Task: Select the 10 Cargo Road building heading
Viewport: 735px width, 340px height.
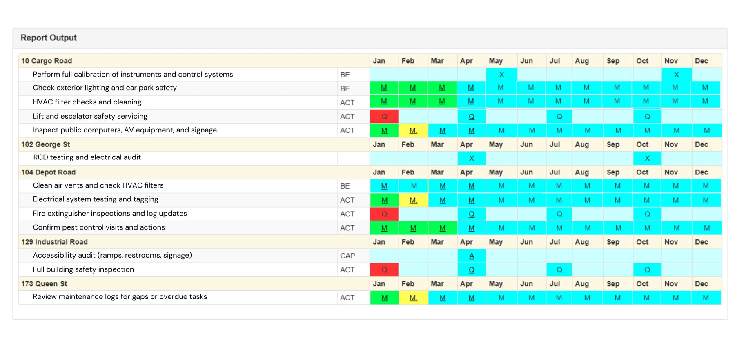Action: tap(47, 61)
